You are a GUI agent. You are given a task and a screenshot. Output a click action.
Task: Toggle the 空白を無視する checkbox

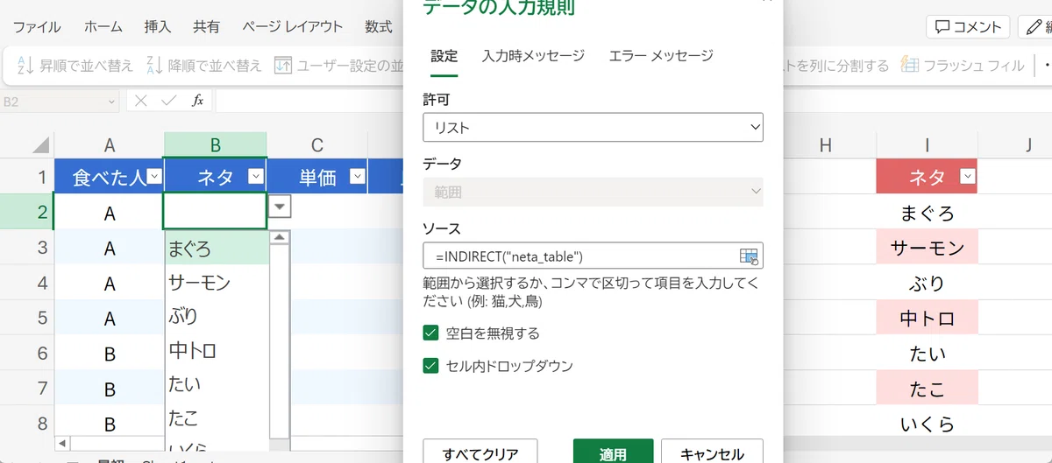[x=430, y=333]
